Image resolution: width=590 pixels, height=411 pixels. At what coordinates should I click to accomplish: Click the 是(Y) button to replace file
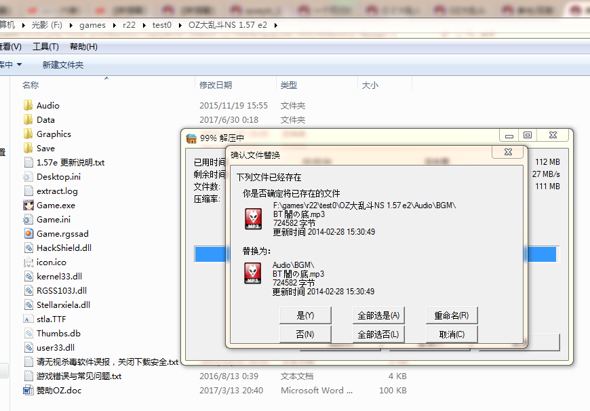pos(305,315)
